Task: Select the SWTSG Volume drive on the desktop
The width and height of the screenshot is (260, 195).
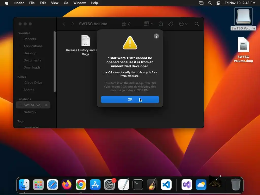Action: (243, 19)
